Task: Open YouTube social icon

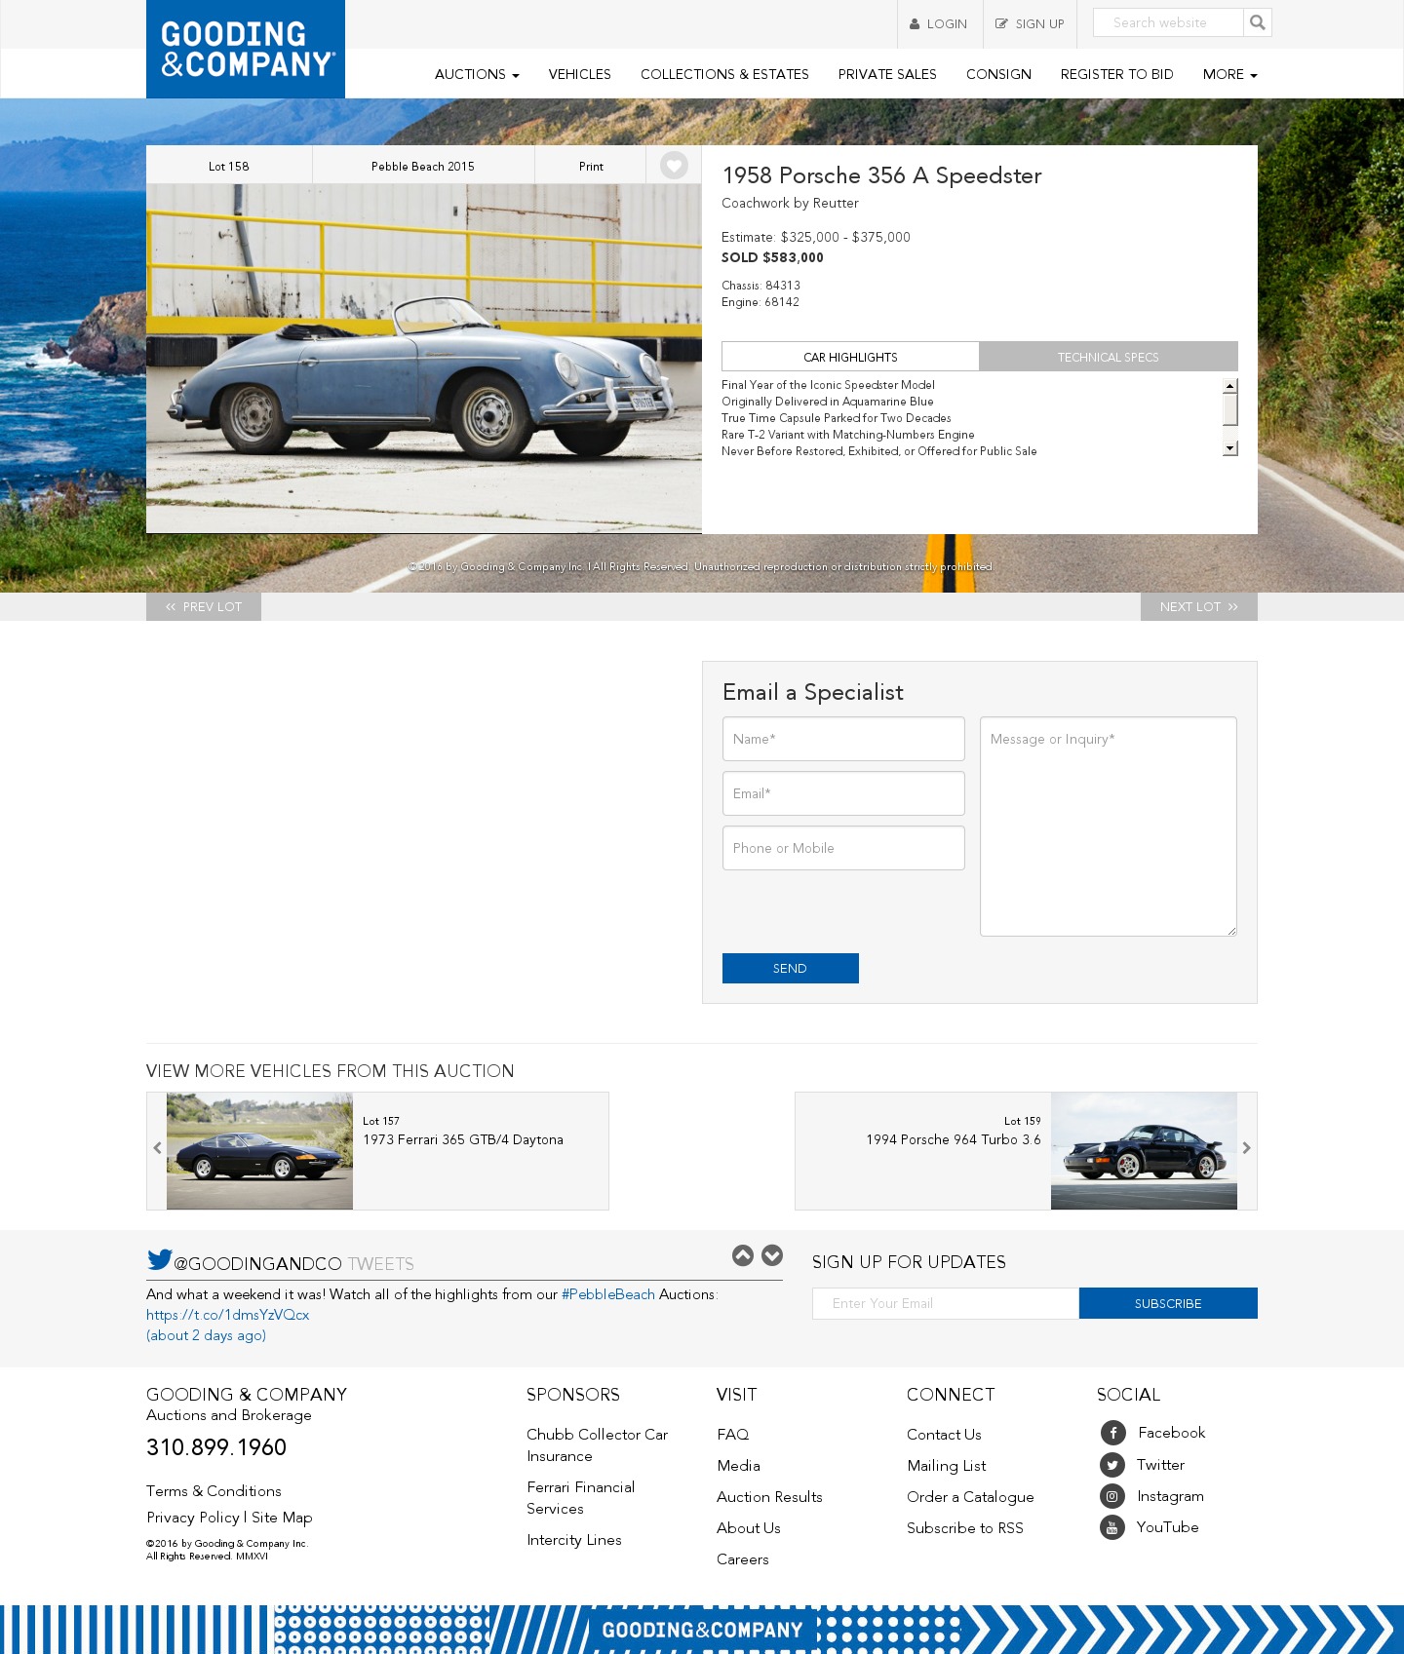Action: [1112, 1527]
